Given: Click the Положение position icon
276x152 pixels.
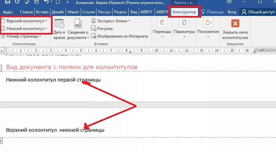Looking at the screenshot, I should pyautogui.click(x=208, y=23).
